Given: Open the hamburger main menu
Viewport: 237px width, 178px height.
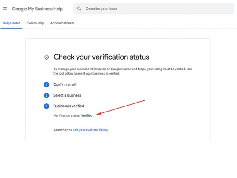Looking at the screenshot, I should [x=5, y=9].
